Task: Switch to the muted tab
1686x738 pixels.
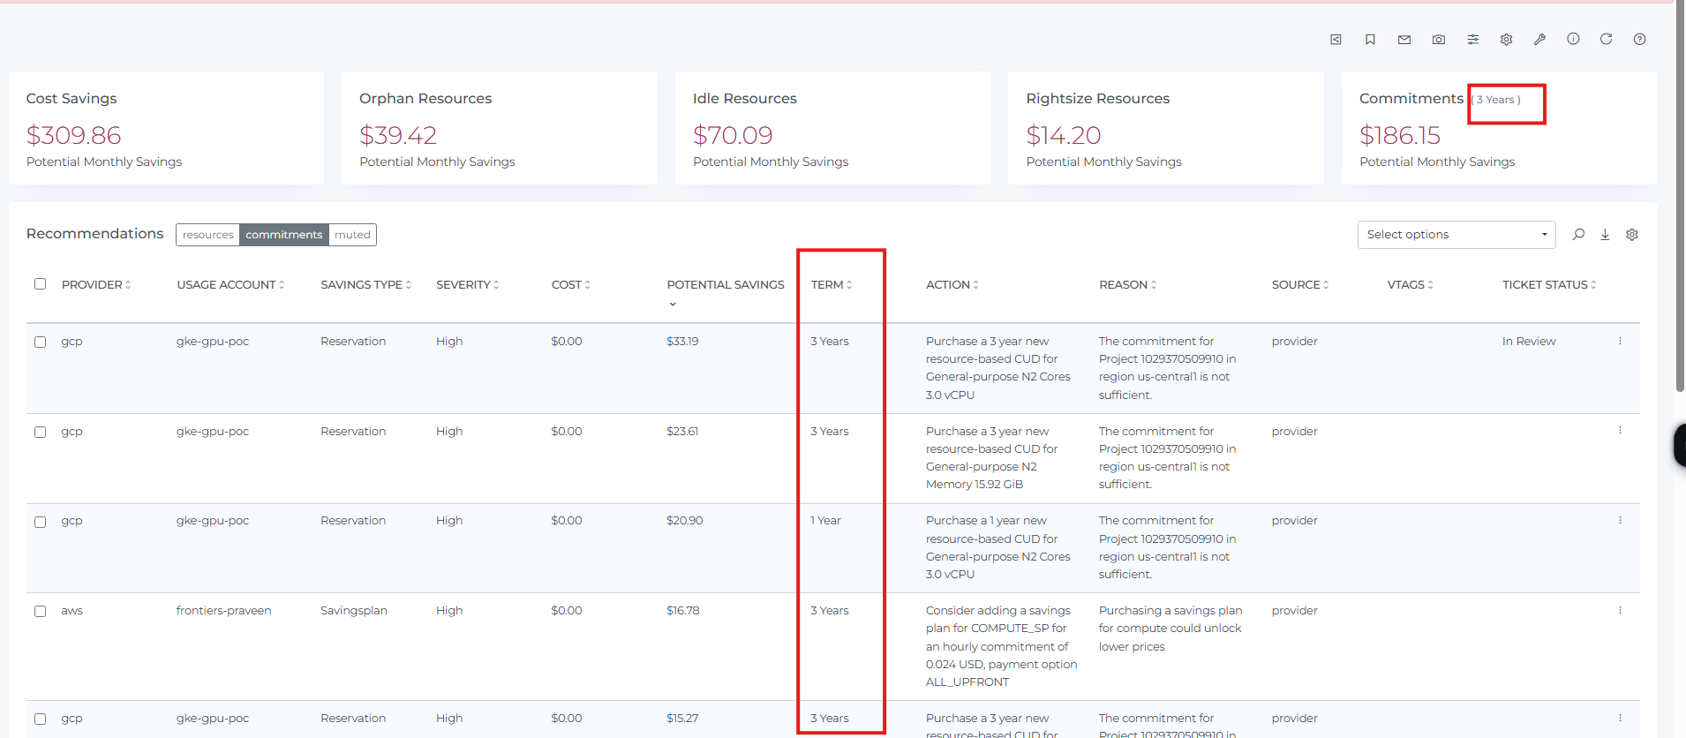Action: 352,235
